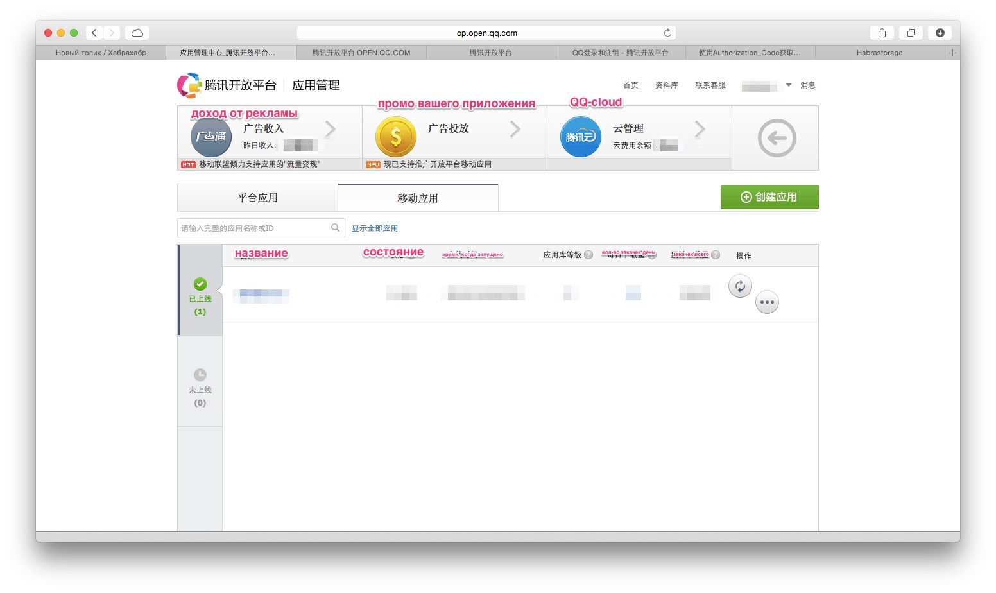
Task: Click the search magnifier in app search
Action: point(335,228)
